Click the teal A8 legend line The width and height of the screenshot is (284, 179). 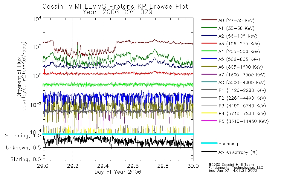[x=209, y=82]
